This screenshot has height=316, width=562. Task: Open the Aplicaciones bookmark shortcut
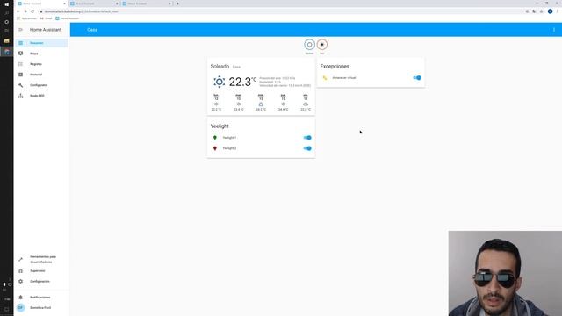(x=26, y=18)
